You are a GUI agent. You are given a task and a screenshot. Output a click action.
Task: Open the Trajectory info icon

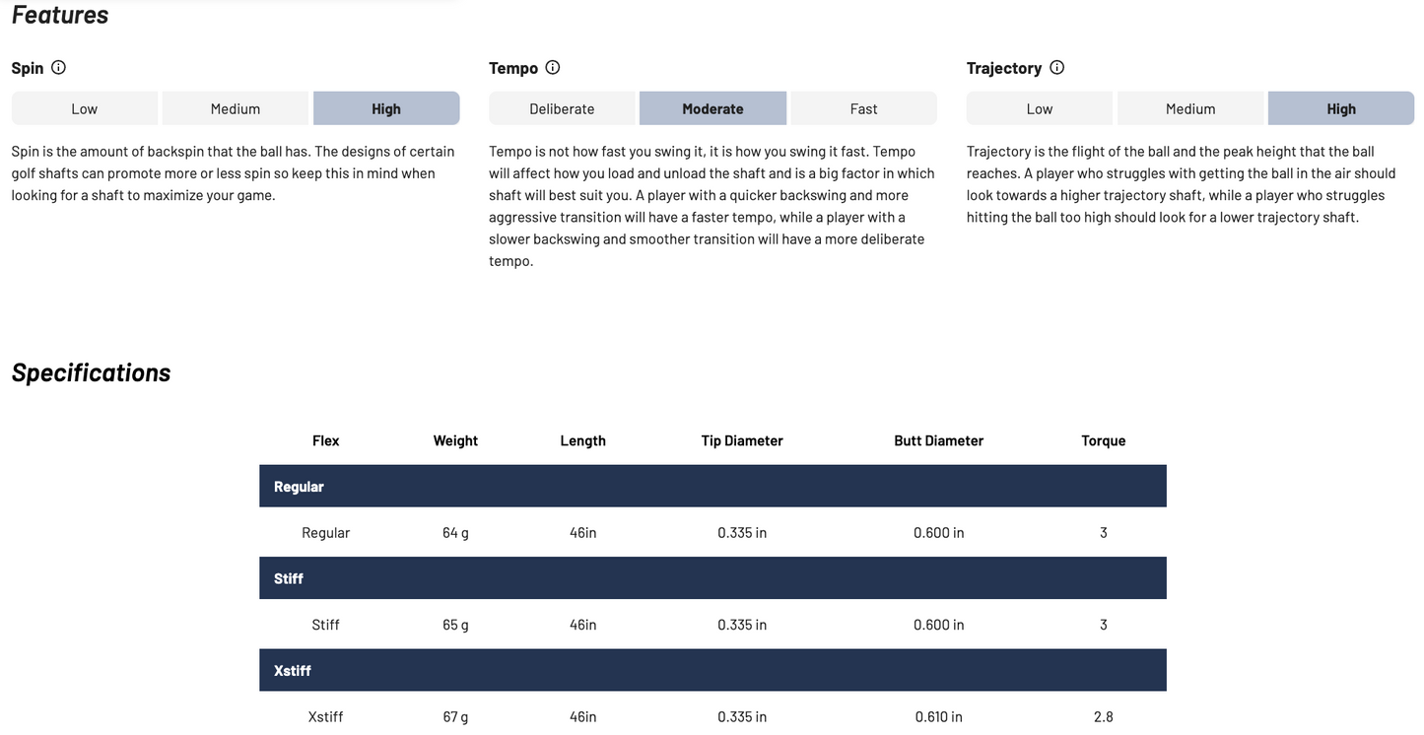point(1057,68)
